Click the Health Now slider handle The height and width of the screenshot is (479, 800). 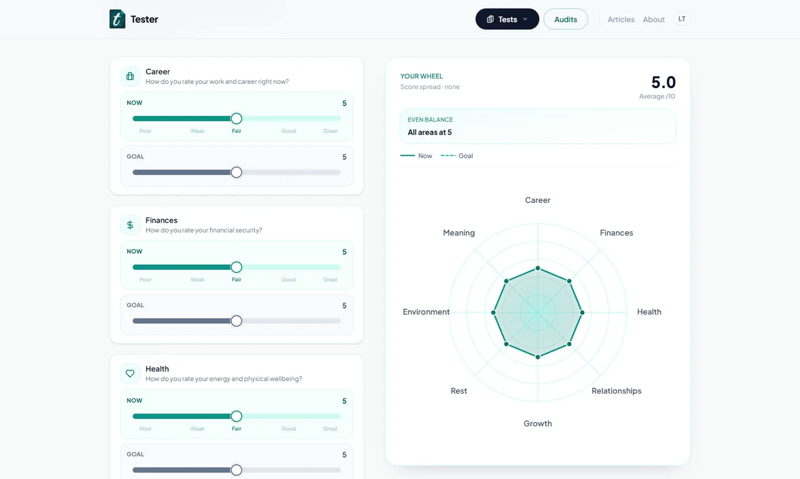coord(236,416)
